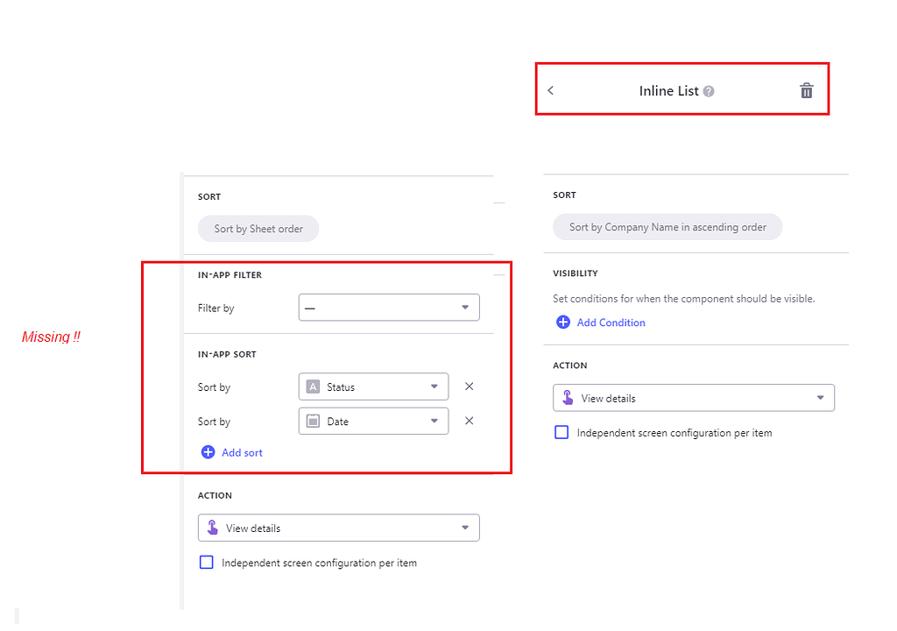This screenshot has height=631, width=897.
Task: Click the back chevron in the Inline List header
Action: pos(551,90)
